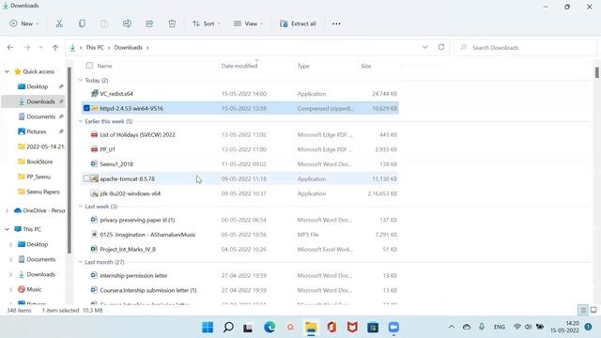This screenshot has width=601, height=338.
Task: Collapse the Last week (3) group
Action: coord(81,207)
